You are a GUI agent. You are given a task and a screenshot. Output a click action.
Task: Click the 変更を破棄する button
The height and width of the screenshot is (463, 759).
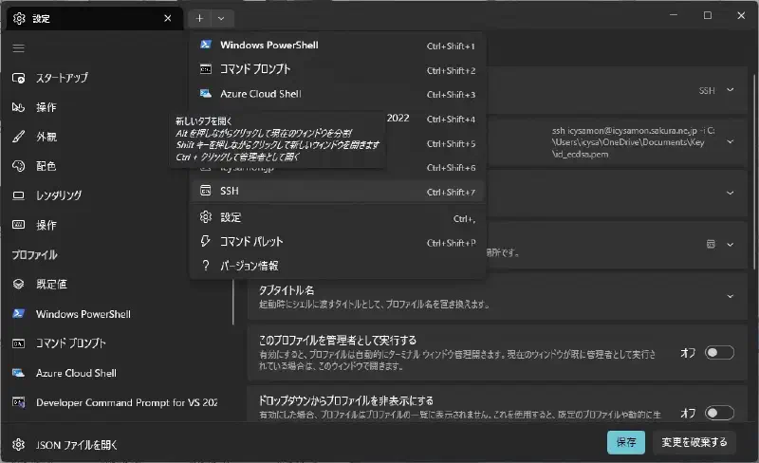[x=694, y=442]
